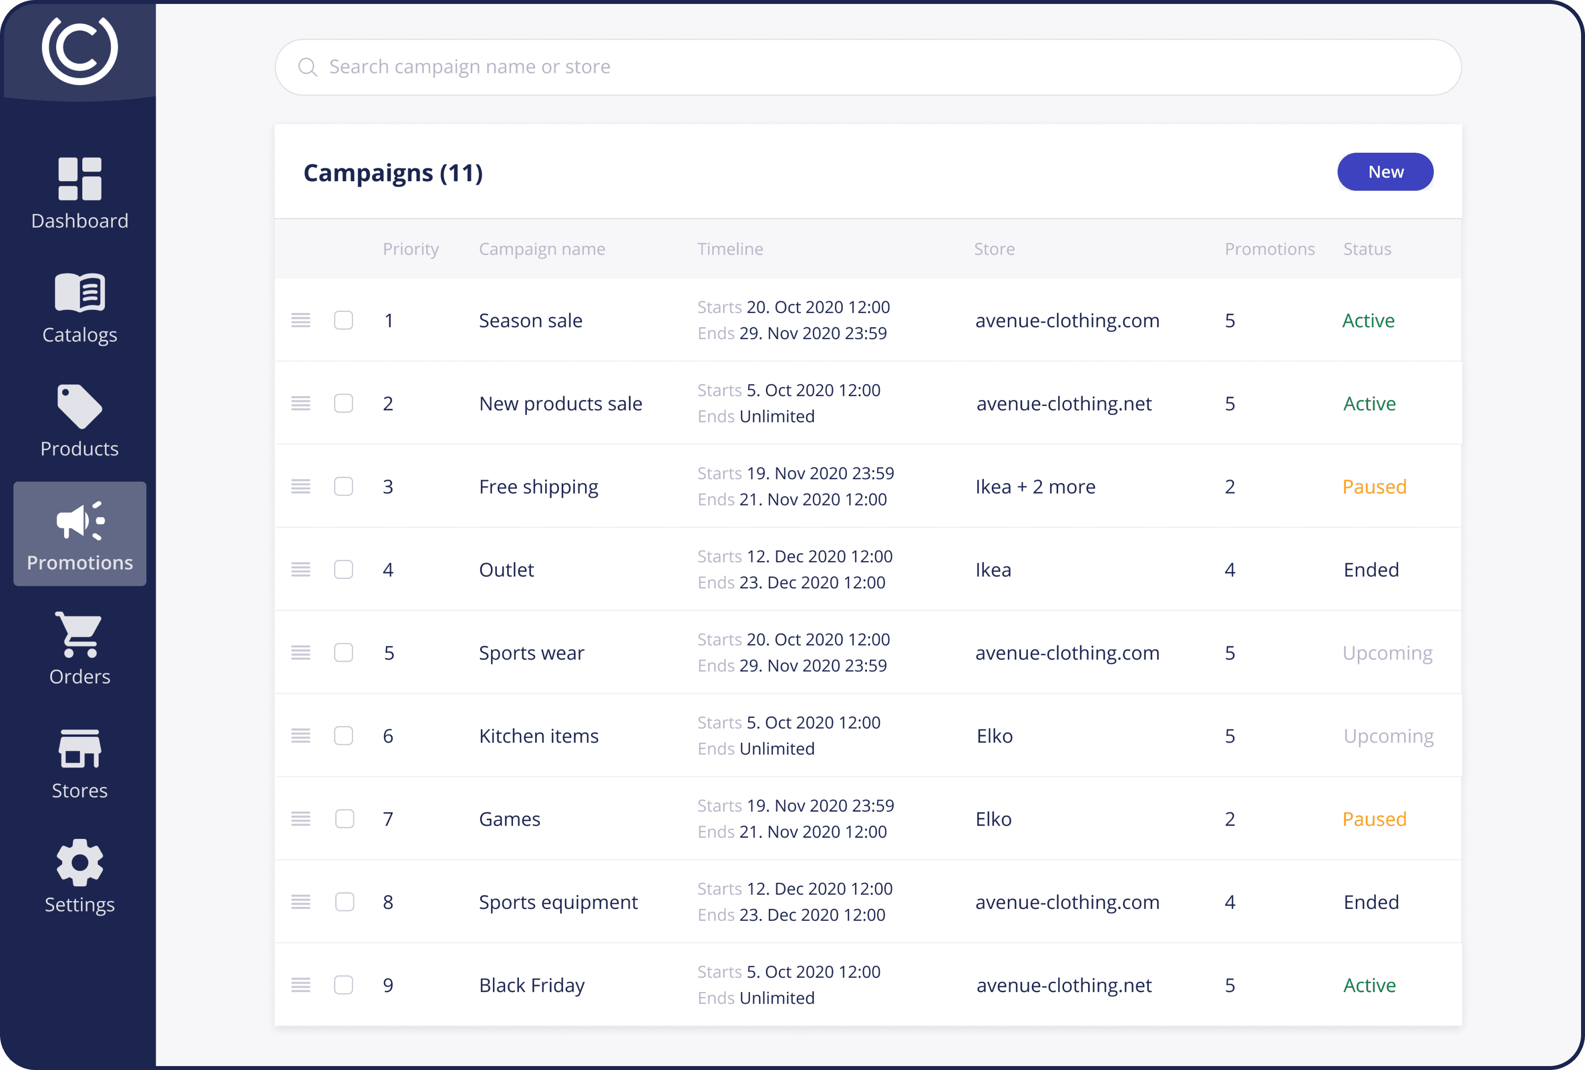Grab the drag handle for Season sale
This screenshot has width=1585, height=1070.
(x=301, y=320)
